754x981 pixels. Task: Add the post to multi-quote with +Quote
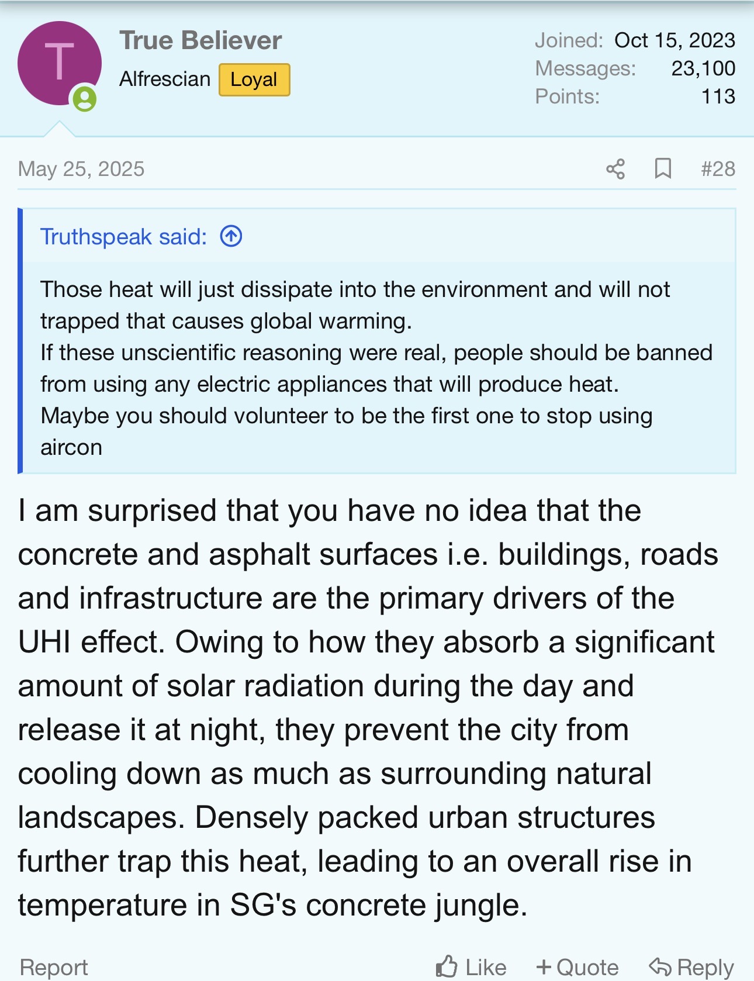[577, 967]
